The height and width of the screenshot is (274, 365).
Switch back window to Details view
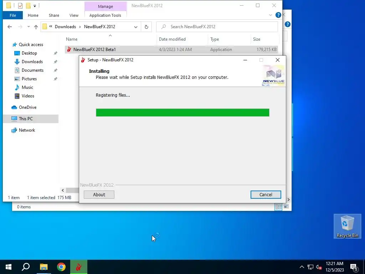278,207
